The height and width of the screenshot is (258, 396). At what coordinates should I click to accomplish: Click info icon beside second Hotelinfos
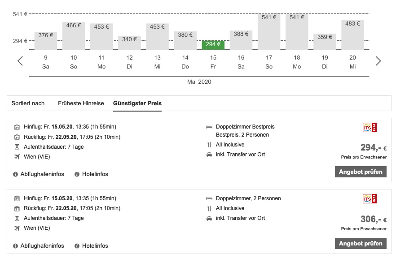[x=77, y=246]
